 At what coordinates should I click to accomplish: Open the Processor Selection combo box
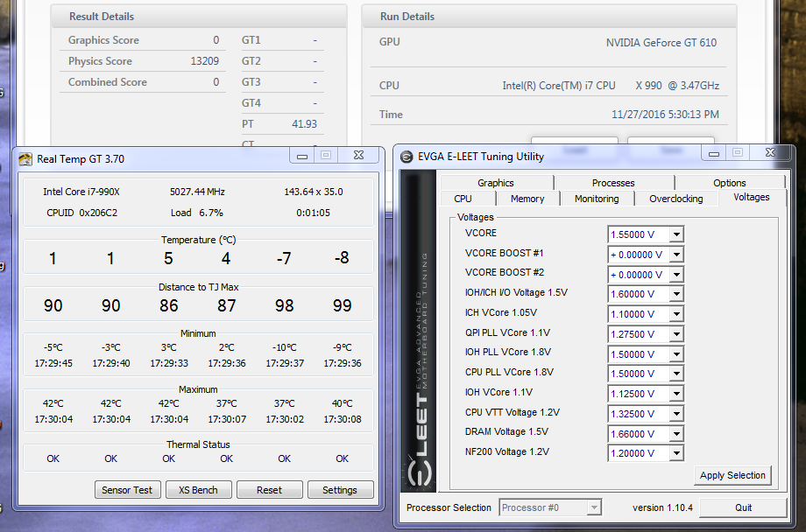(x=549, y=507)
